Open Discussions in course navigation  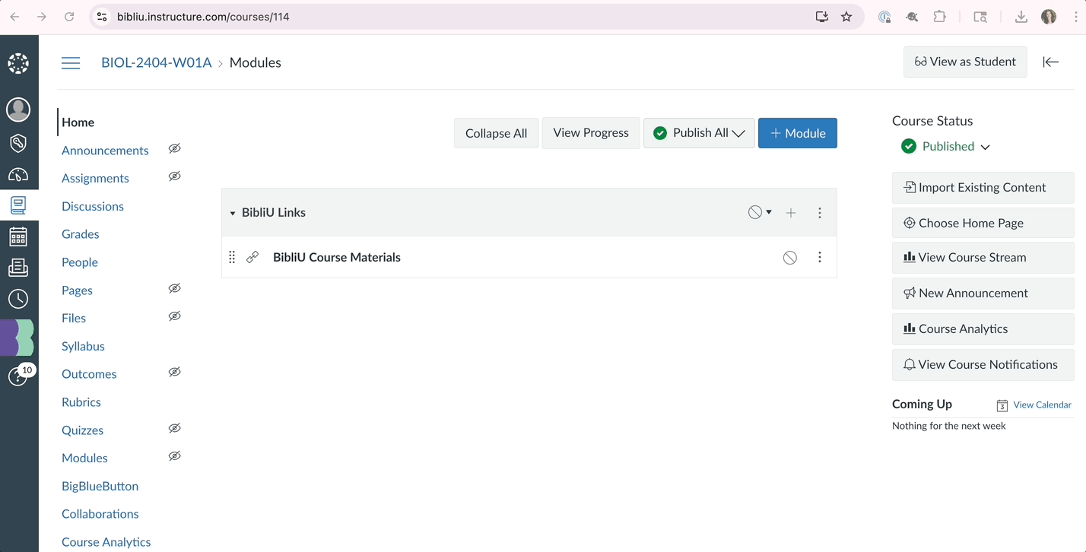(93, 206)
